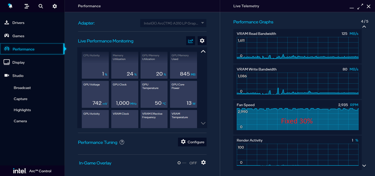Click the Live Telemetry title
The image size is (375, 176).
click(x=246, y=6)
